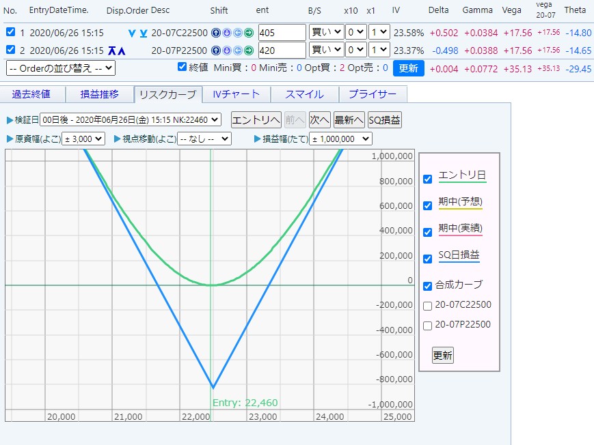The image size is (594, 445).
Task: Click the +35.13 total Vega value
Action: [x=518, y=69]
